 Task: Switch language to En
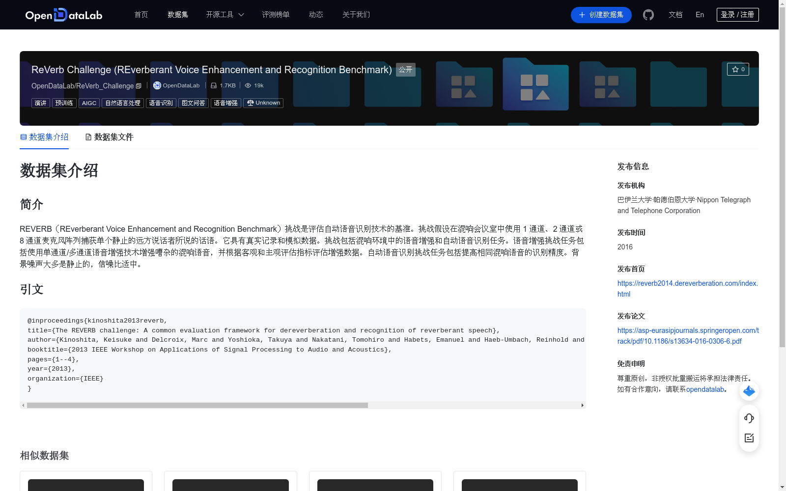click(x=700, y=15)
